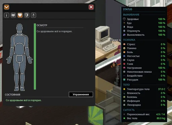Open the info tab icon
172x125 pixels.
click(6, 15)
